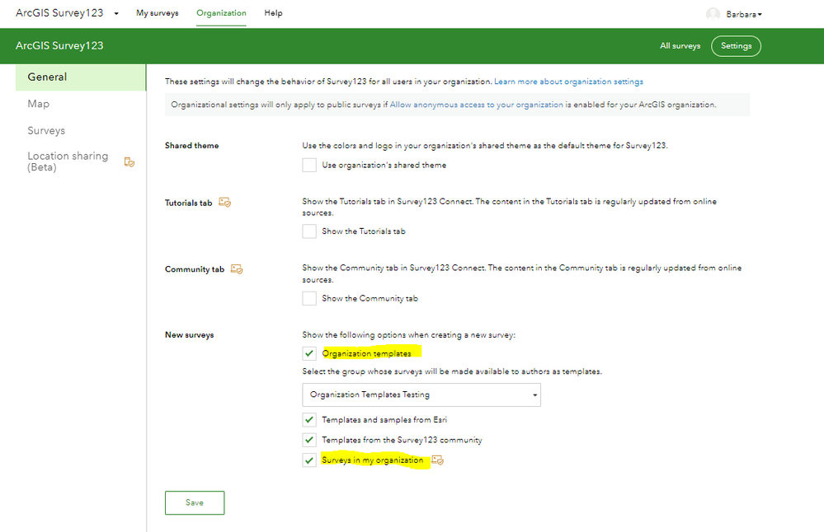Click the All surveys link in green header
This screenshot has width=824, height=532.
(x=680, y=45)
